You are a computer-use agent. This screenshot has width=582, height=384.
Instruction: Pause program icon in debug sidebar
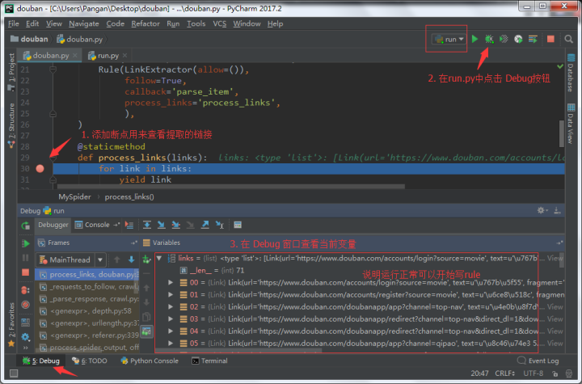click(26, 258)
